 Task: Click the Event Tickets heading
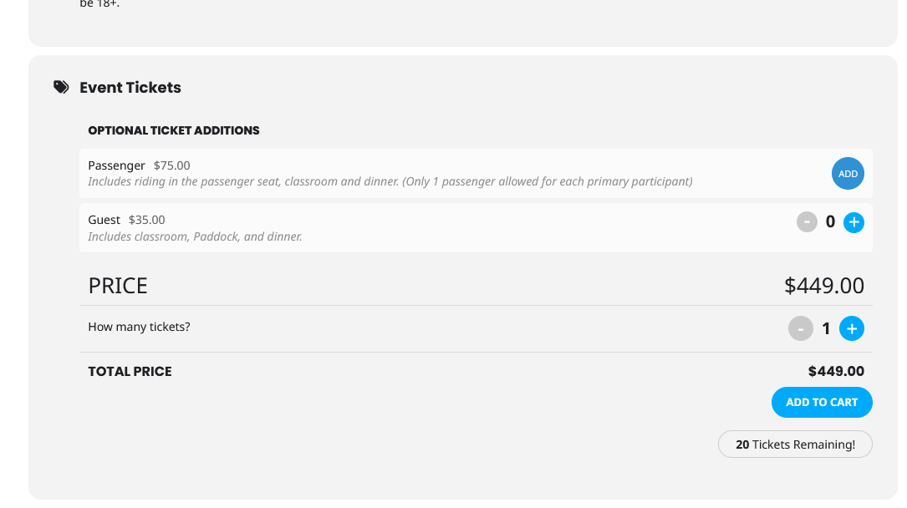point(130,87)
